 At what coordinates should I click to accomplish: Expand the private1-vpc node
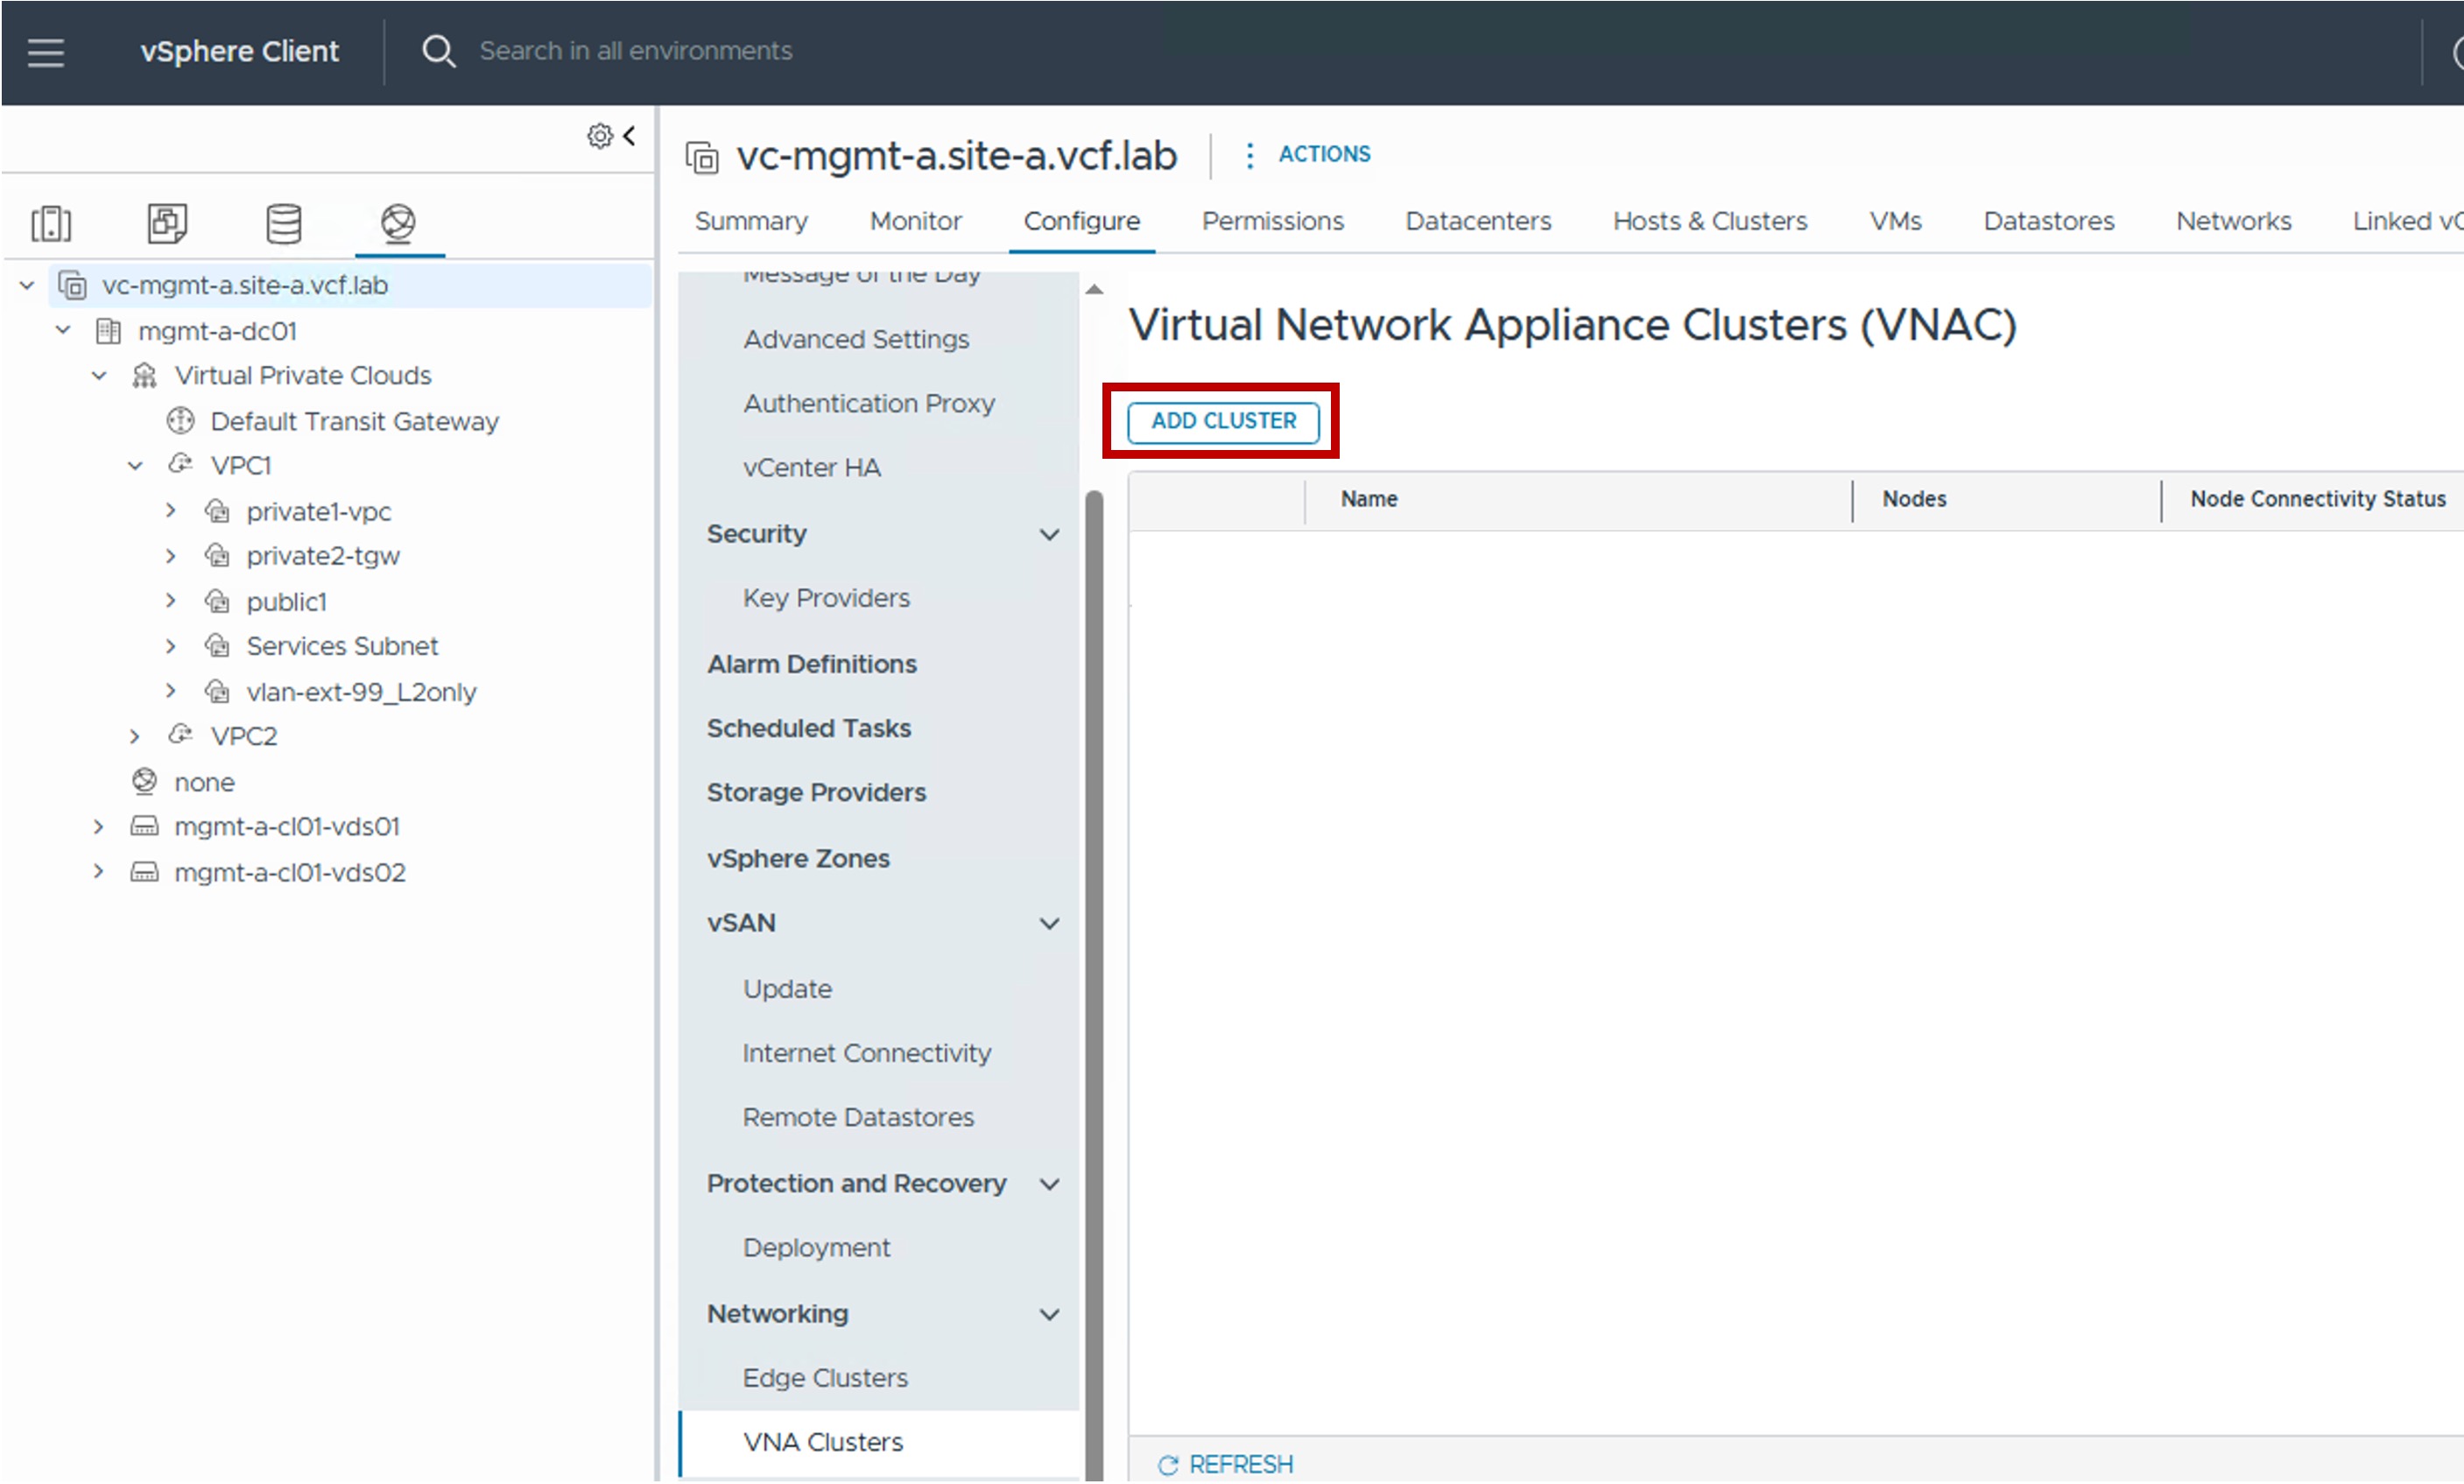171,511
